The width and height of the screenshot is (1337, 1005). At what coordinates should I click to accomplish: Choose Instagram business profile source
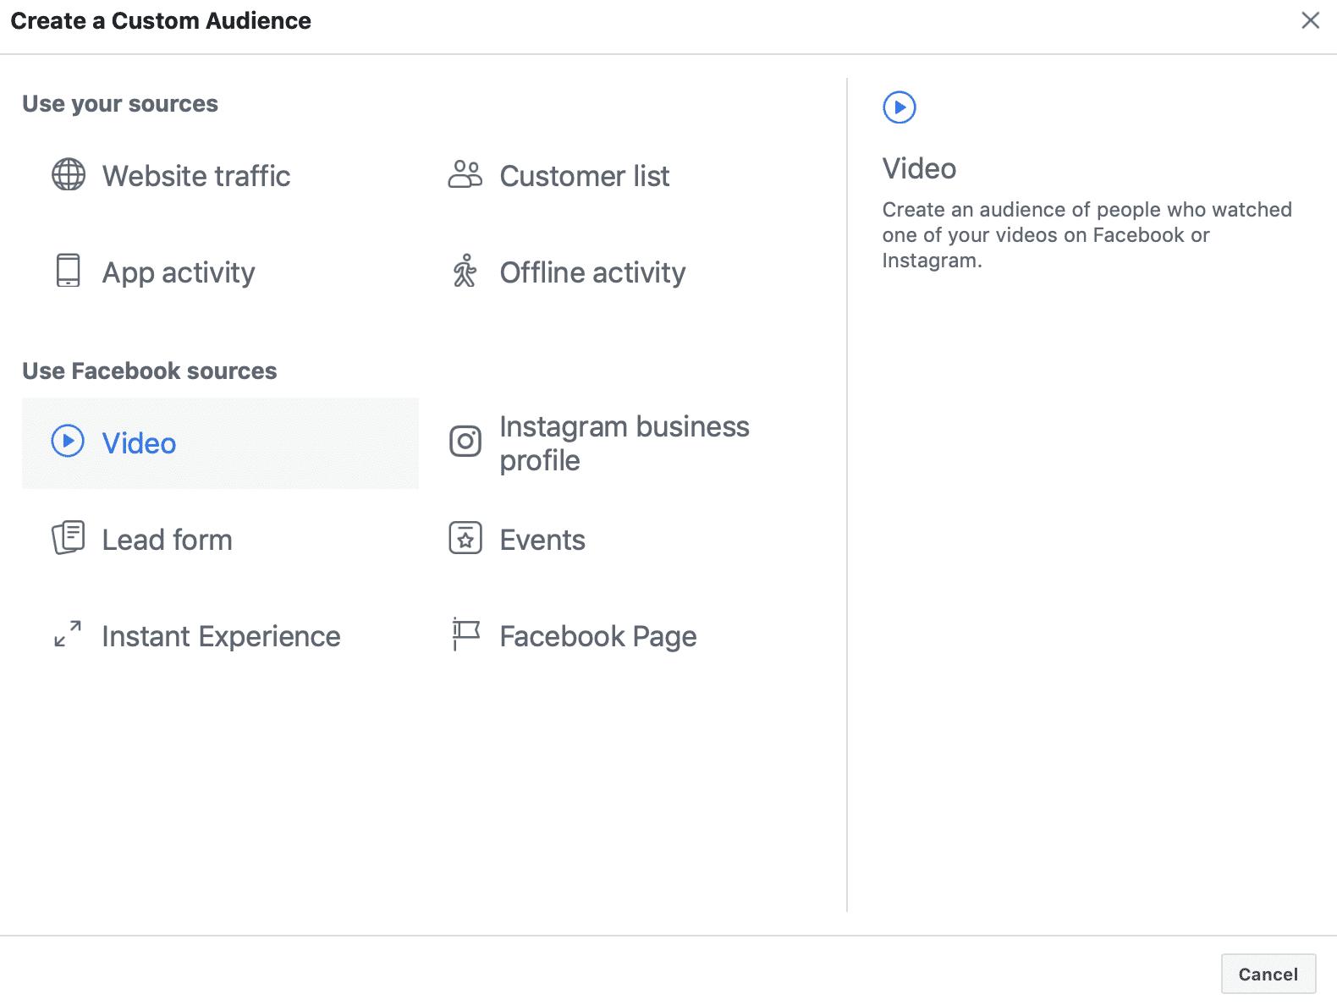[624, 443]
